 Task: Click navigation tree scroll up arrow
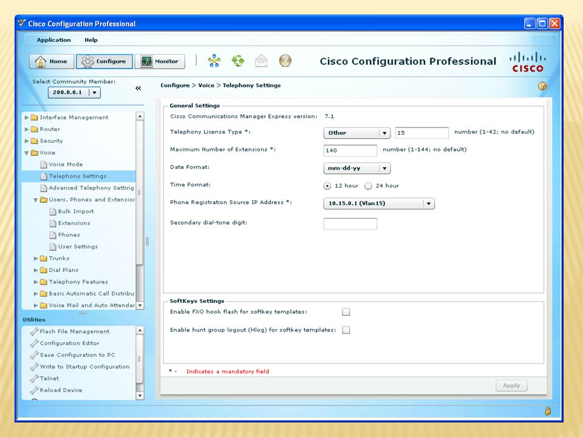point(140,116)
